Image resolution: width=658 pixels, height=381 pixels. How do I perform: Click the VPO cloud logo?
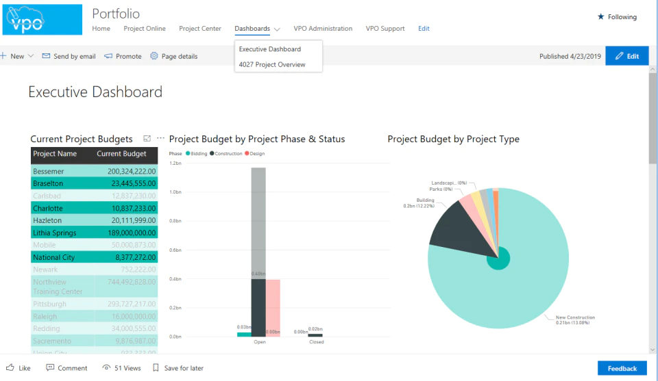42,20
